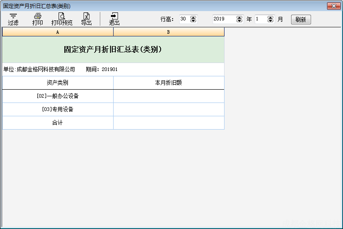Decrease the year value
This screenshot has width=343, height=229.
[240, 21]
